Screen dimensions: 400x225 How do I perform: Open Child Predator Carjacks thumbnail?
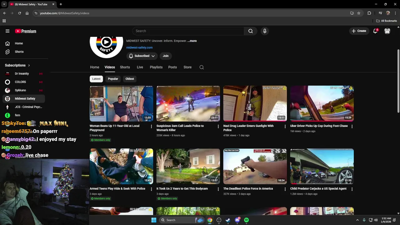coord(322,166)
